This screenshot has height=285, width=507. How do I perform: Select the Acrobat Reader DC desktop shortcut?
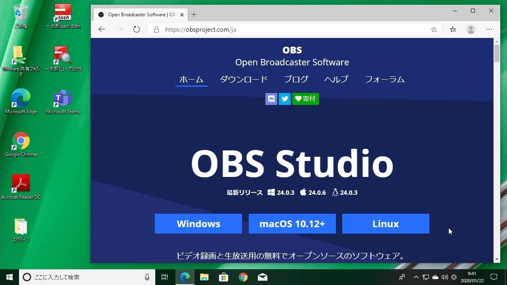[x=21, y=187]
